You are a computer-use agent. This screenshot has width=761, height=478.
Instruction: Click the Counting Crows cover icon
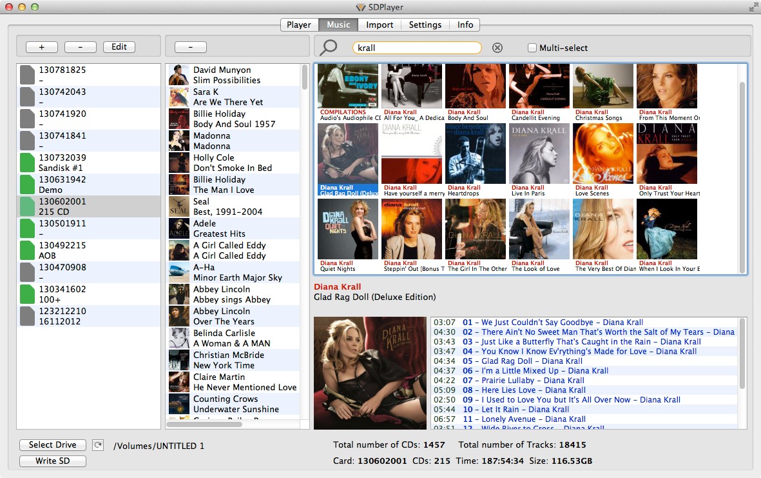coord(178,404)
